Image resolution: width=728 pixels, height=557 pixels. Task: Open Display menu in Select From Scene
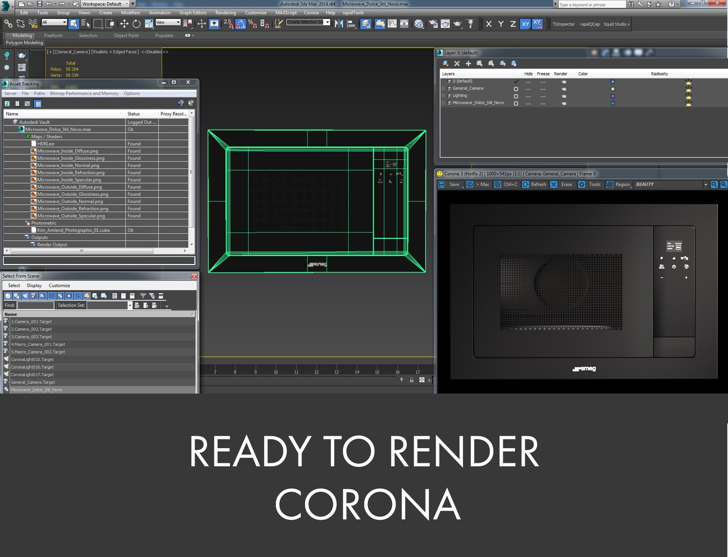(x=34, y=285)
